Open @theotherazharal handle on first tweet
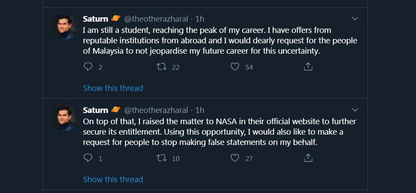This screenshot has height=193, width=416. [156, 19]
